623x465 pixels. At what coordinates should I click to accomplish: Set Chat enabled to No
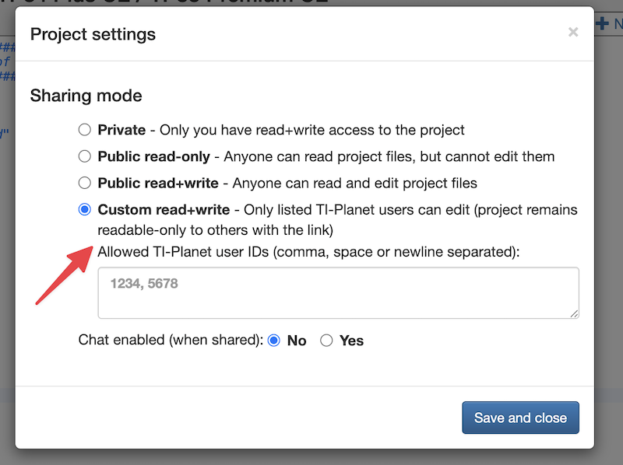(273, 341)
